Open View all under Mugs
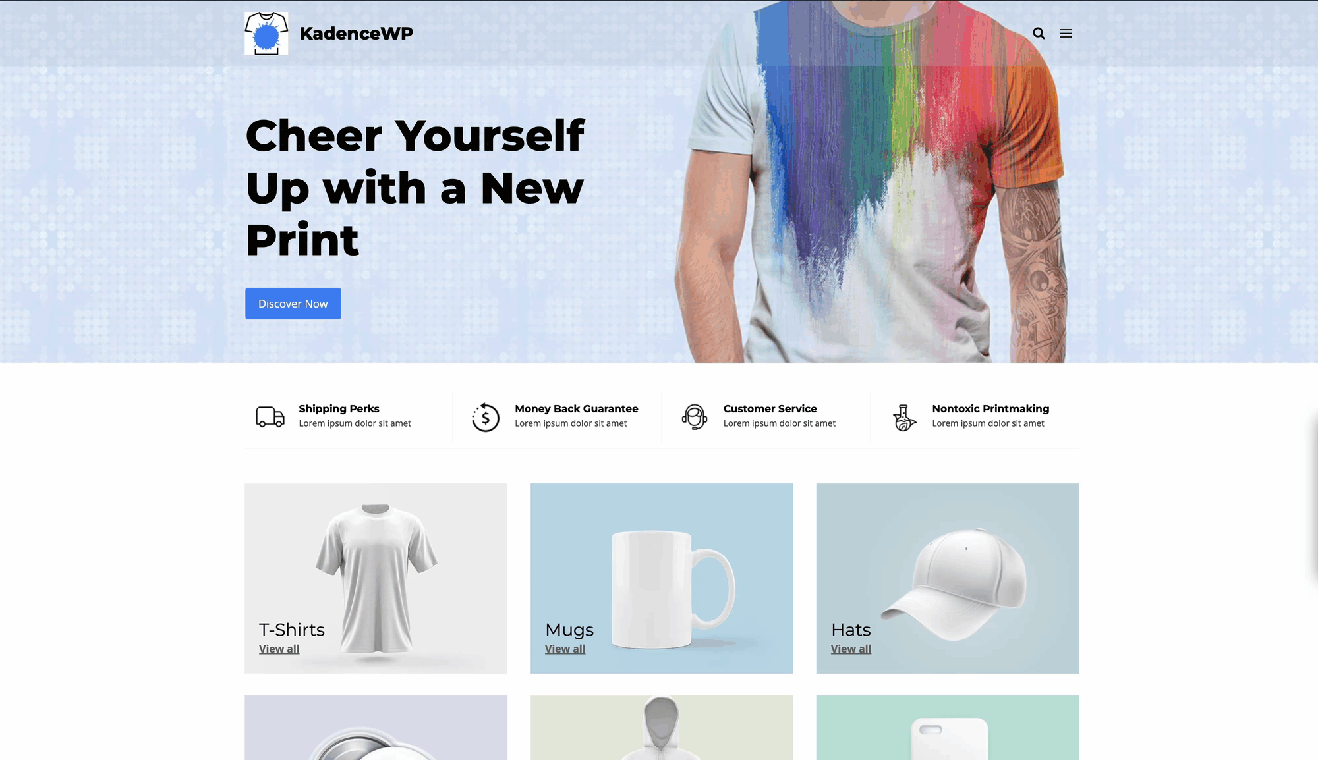Image resolution: width=1318 pixels, height=760 pixels. click(565, 649)
